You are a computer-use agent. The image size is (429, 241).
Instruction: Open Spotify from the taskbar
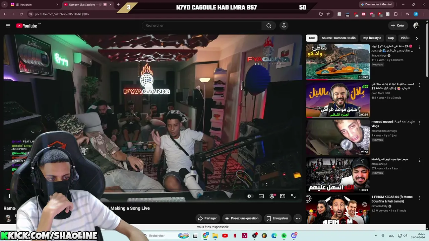(x=284, y=236)
